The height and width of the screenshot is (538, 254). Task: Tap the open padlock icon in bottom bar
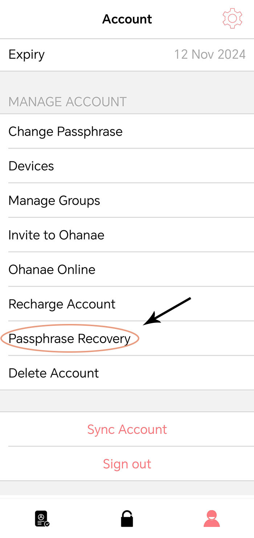127,519
